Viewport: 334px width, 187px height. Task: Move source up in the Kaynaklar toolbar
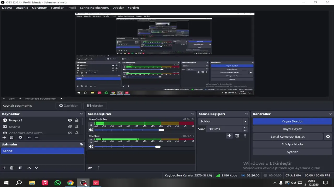point(29,137)
